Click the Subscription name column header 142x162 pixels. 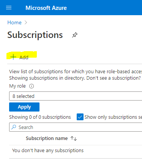click(47, 138)
